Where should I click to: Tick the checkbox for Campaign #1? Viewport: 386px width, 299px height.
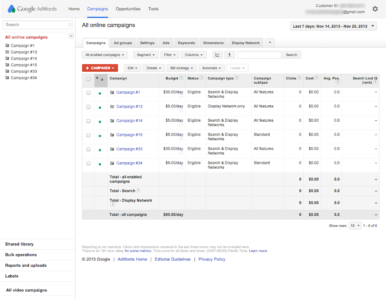point(88,93)
